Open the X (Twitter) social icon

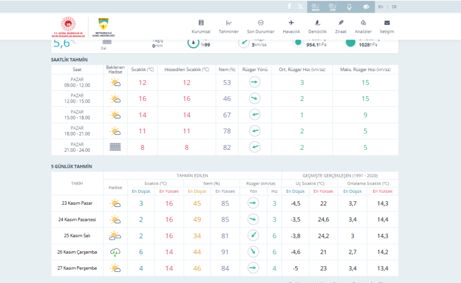click(300, 6)
